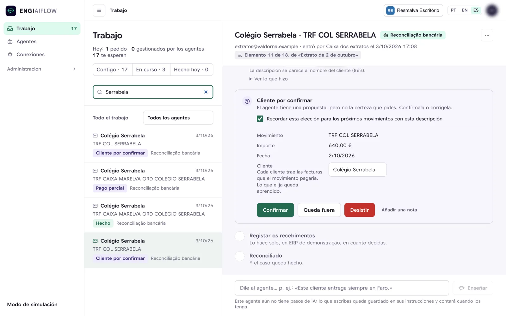506x316 pixels.
Task: Open the Pago parcial Colégio Serrabela item
Action: (153, 180)
